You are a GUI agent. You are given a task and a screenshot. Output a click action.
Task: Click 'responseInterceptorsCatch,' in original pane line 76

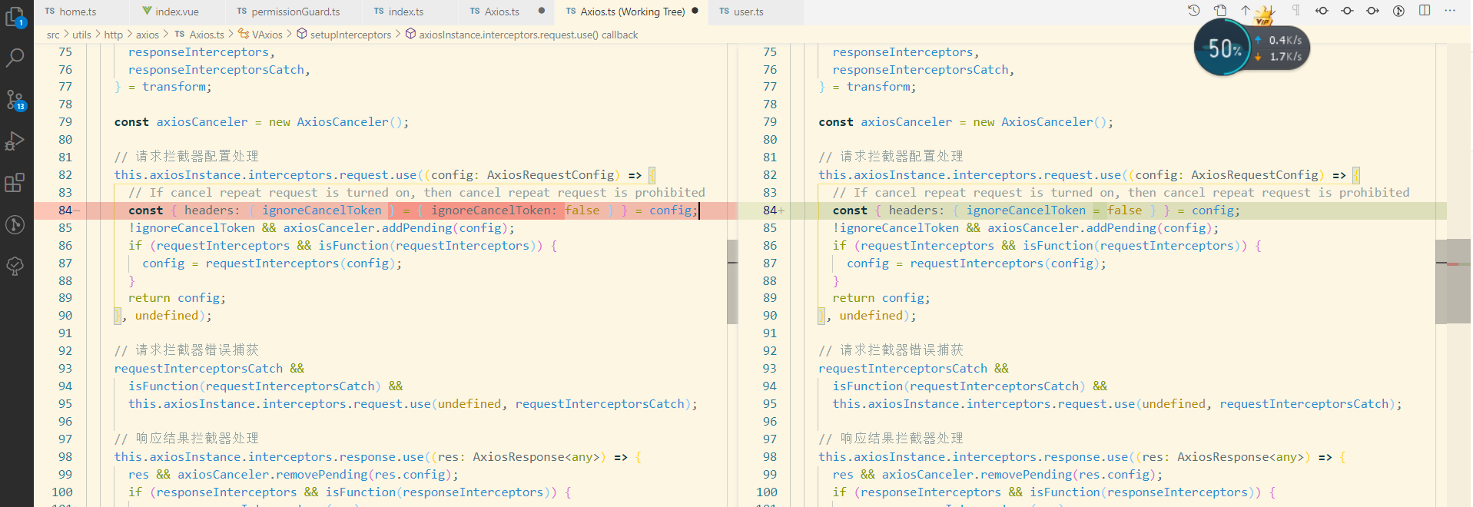pos(219,70)
